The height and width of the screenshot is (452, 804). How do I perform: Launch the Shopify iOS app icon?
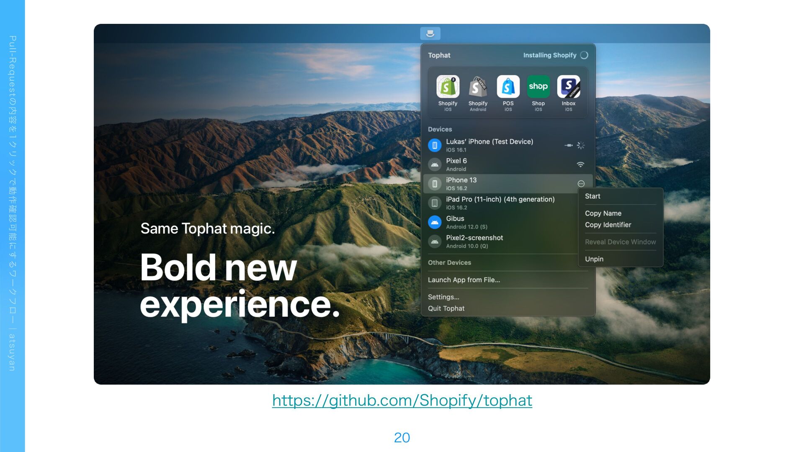(448, 87)
